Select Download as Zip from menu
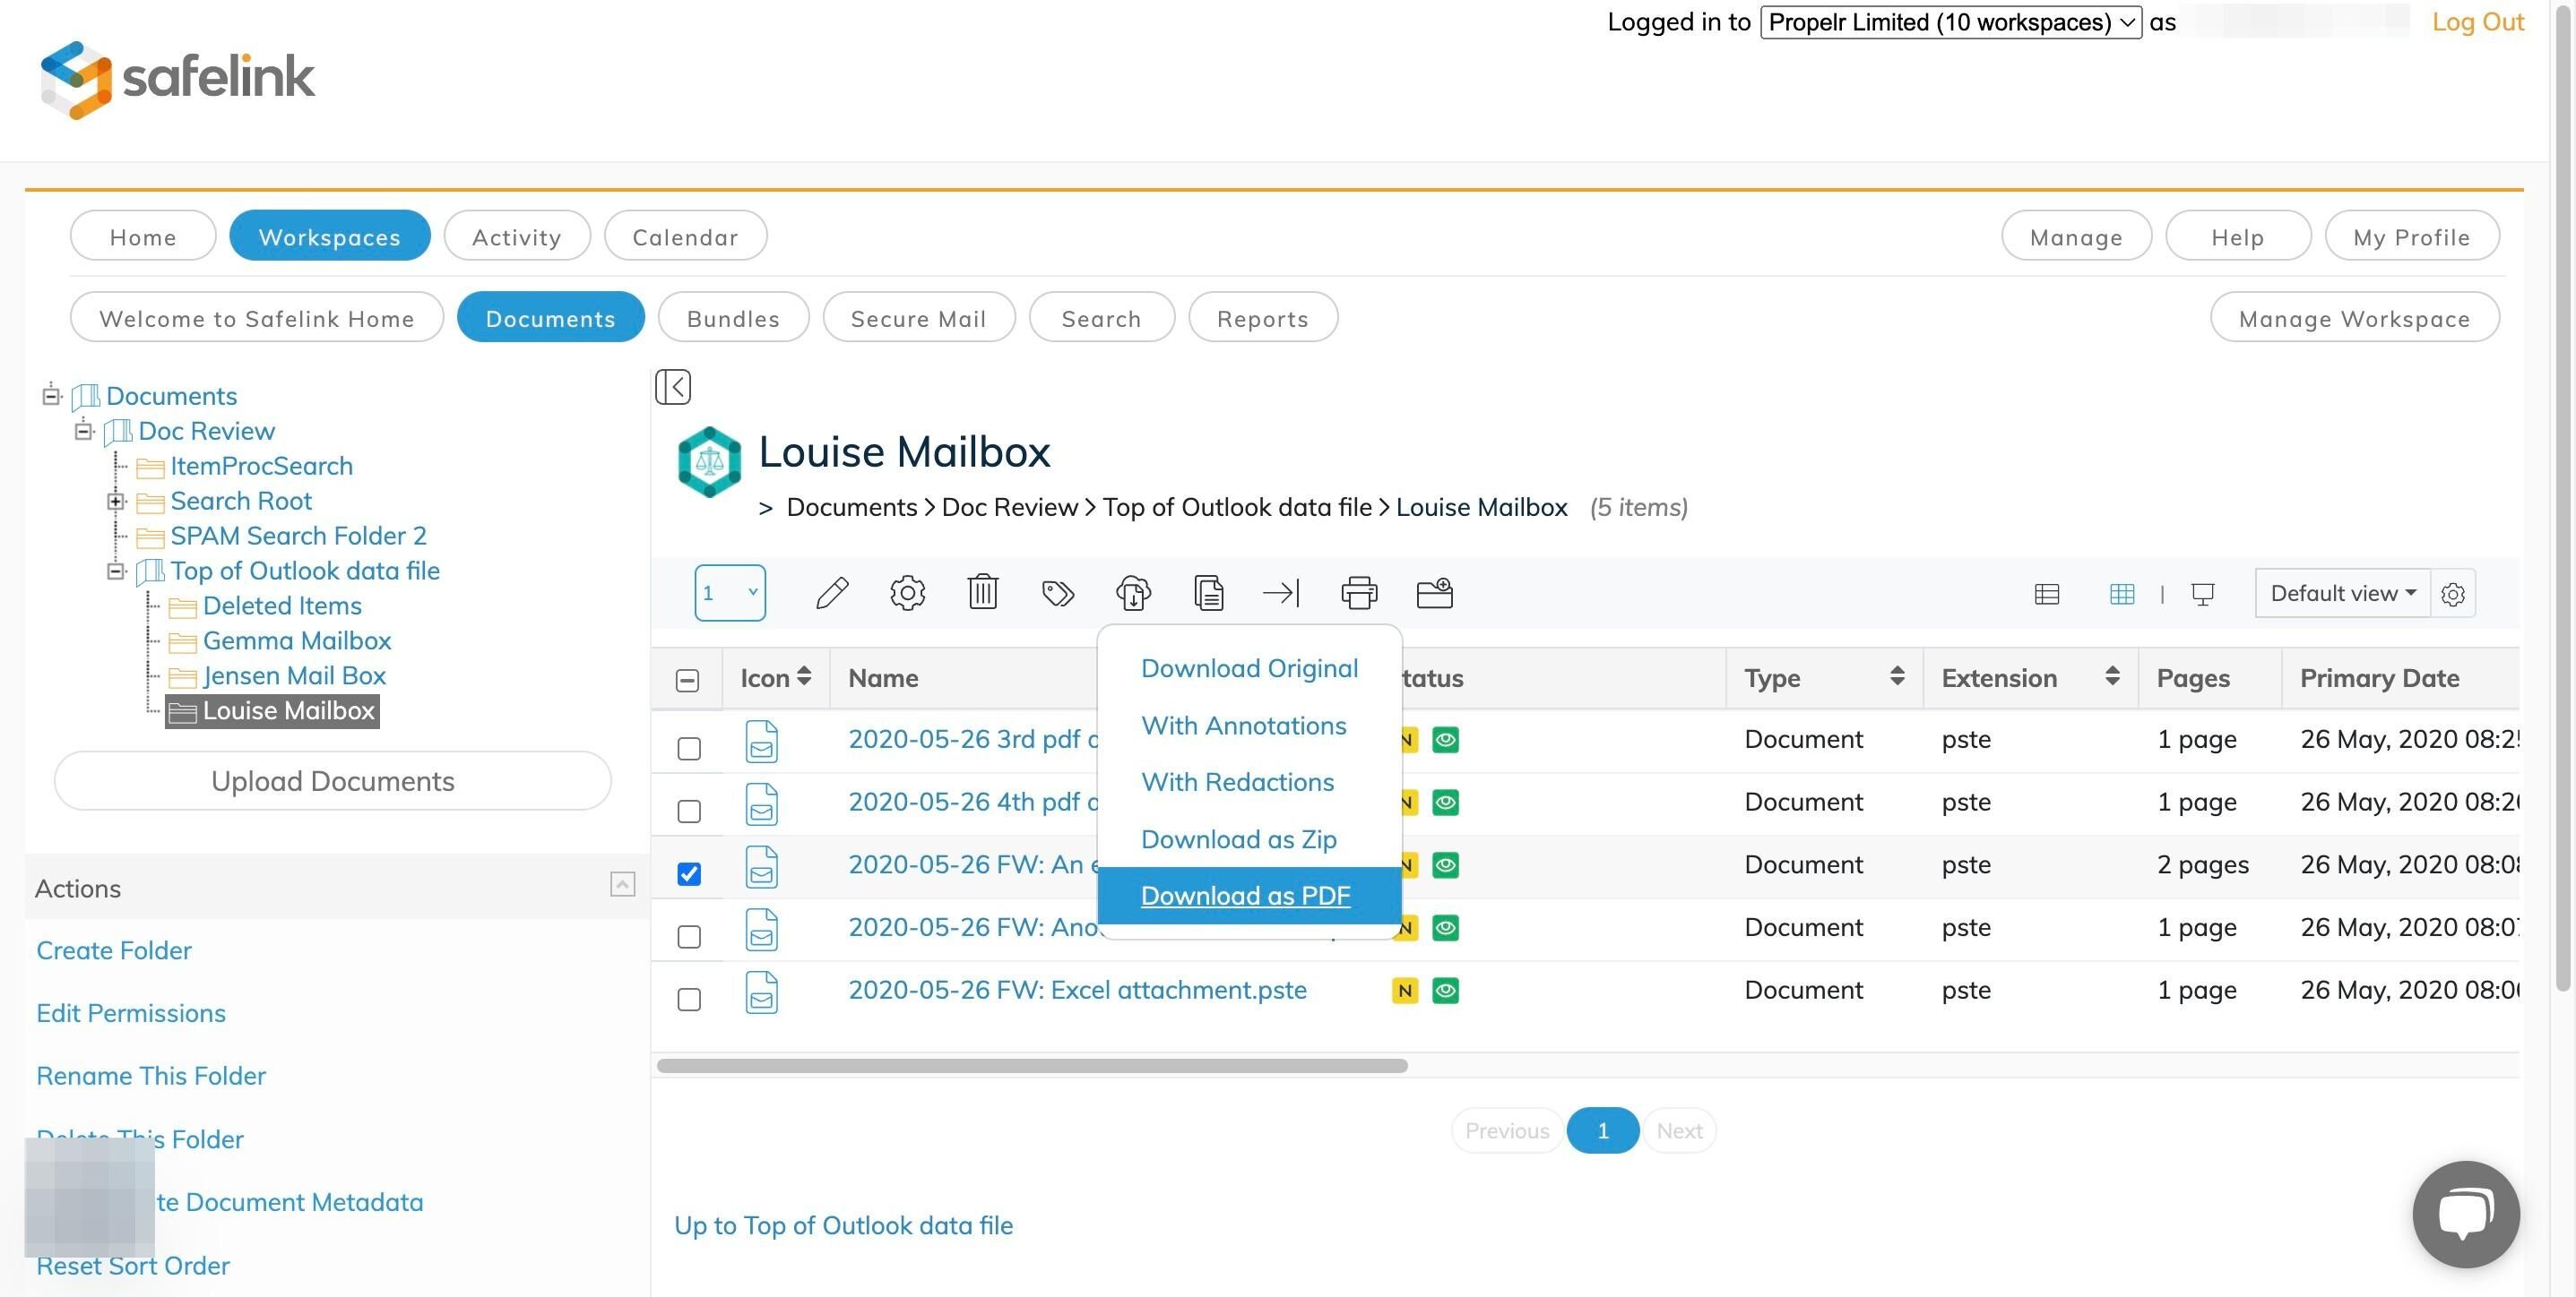 click(1238, 839)
